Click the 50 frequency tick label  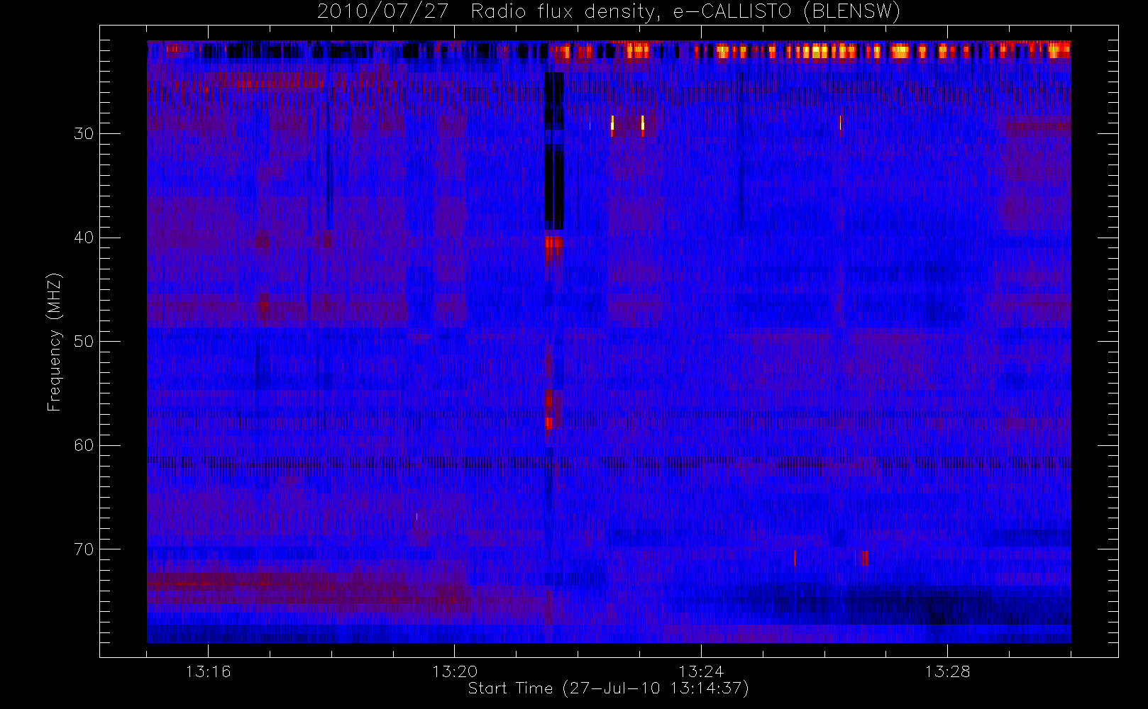pos(84,341)
